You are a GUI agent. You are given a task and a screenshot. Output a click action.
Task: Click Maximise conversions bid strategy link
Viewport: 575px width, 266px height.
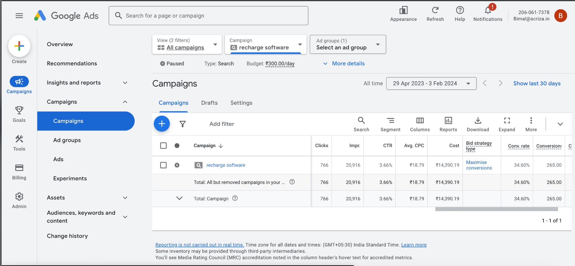coord(479,165)
